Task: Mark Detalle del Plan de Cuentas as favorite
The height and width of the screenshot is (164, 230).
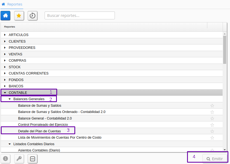Action: pyautogui.click(x=212, y=131)
